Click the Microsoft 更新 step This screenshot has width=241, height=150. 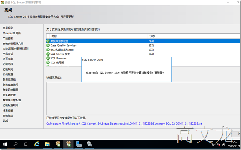[x=12, y=33]
